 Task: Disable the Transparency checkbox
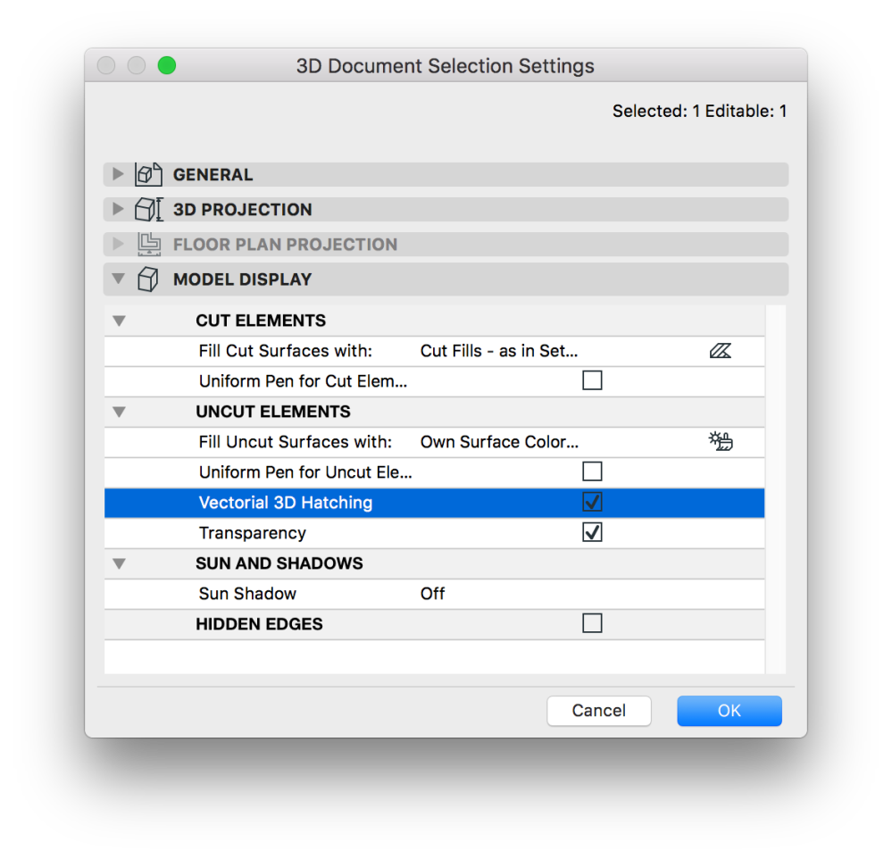coord(592,533)
